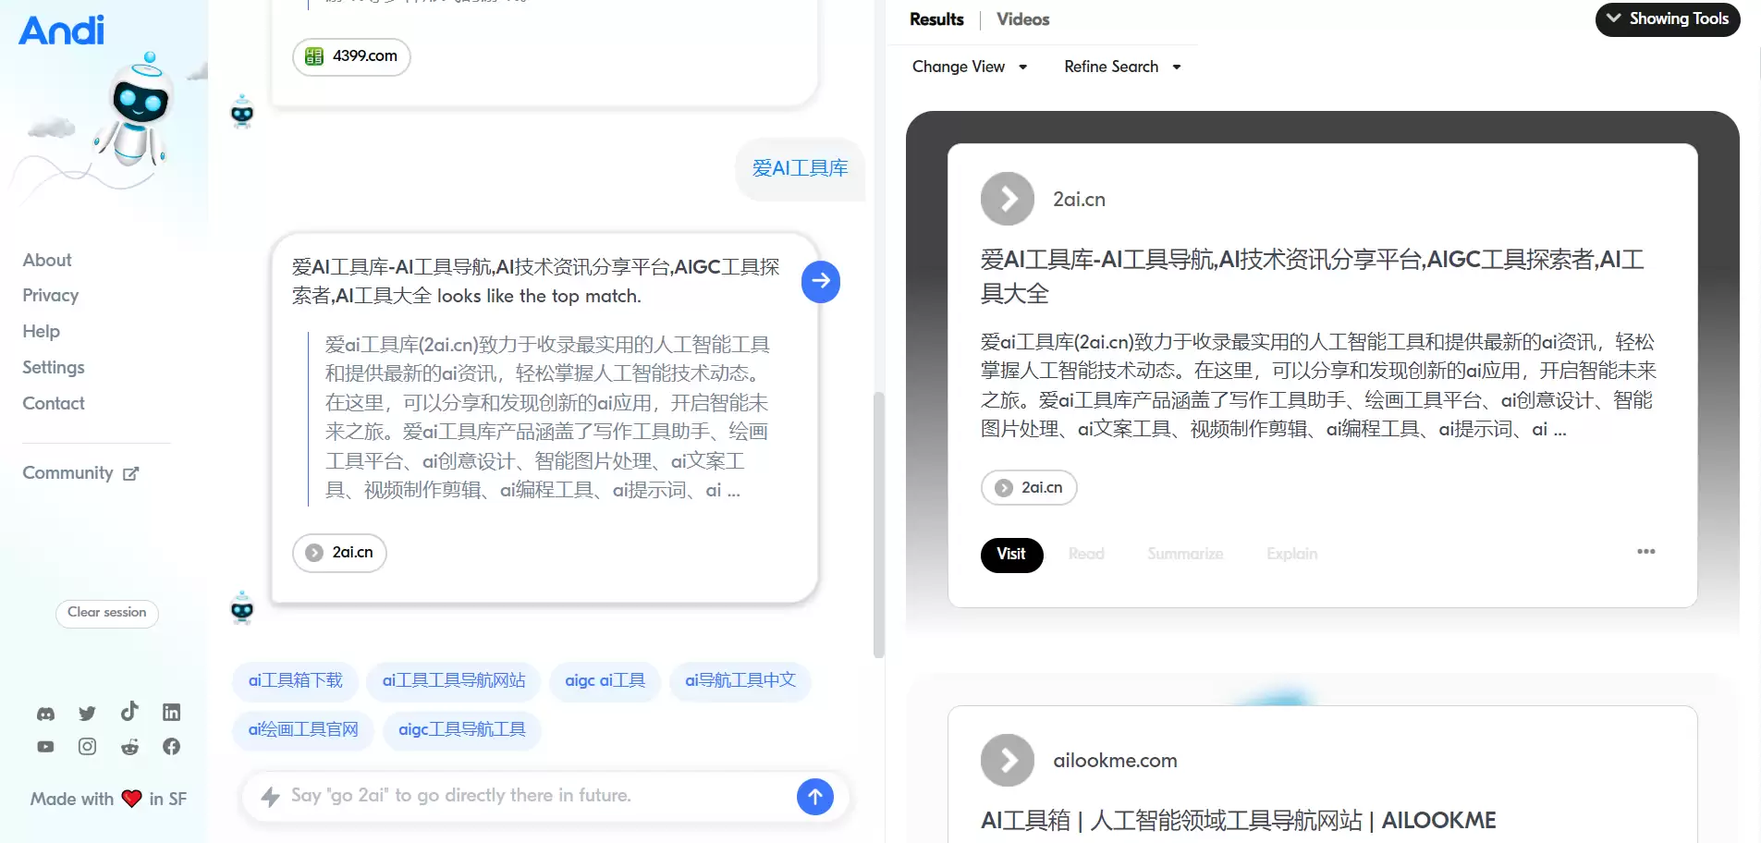The height and width of the screenshot is (843, 1761).
Task: Click the 4399.com source chip
Action: (351, 56)
